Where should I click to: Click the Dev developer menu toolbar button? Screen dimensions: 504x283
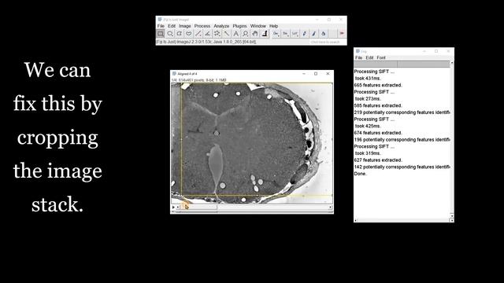[x=276, y=34]
